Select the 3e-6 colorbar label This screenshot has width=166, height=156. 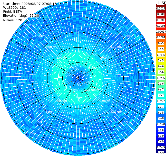point(161,72)
